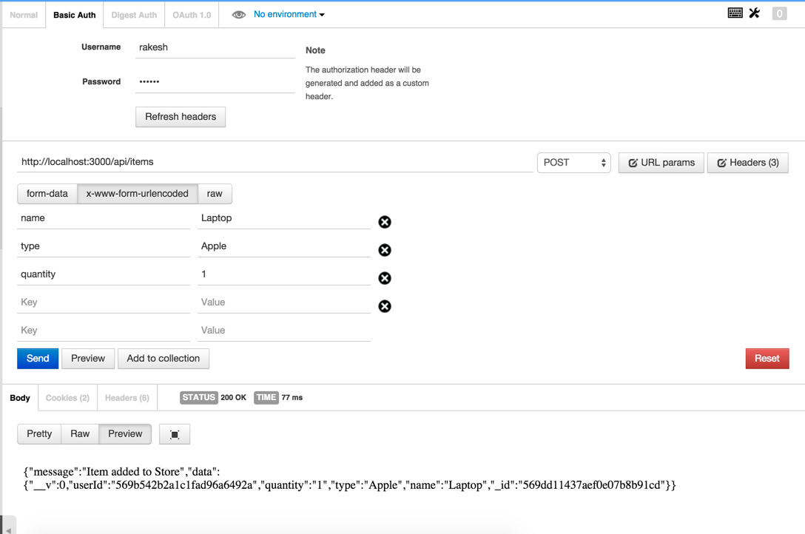Switch response view to Pretty

(39, 434)
